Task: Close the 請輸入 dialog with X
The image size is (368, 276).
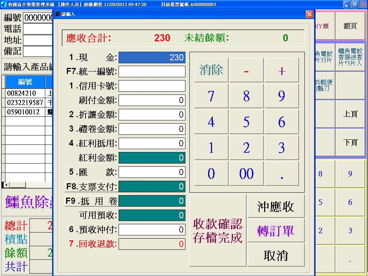Action: click(x=309, y=14)
